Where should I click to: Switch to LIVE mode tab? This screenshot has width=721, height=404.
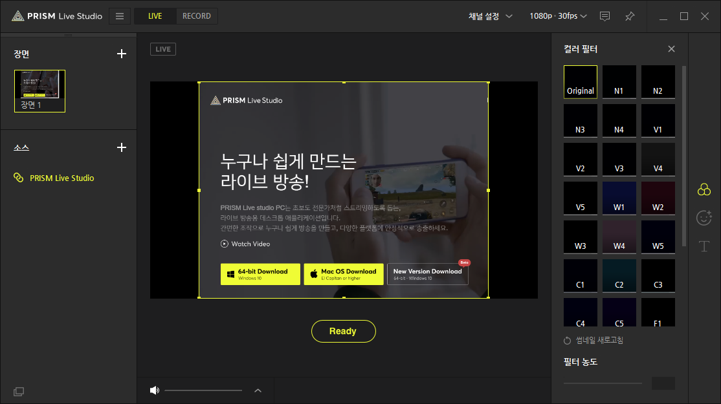[x=155, y=16]
